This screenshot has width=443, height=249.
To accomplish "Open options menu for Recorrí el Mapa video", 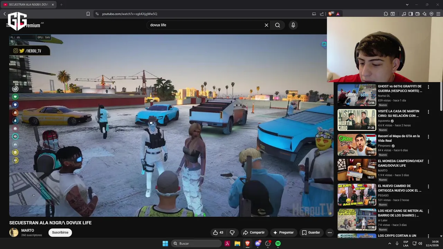I will (428, 137).
